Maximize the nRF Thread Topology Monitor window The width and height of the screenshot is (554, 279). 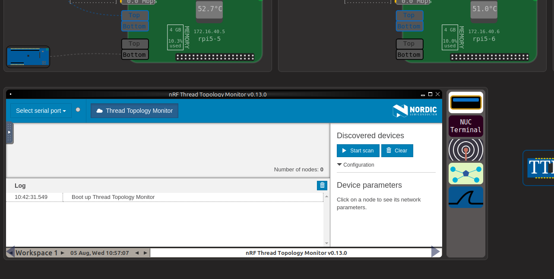coord(430,94)
